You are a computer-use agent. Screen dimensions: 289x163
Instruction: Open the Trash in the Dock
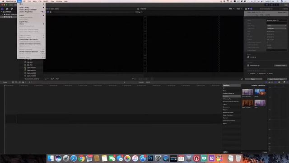click(x=238, y=158)
